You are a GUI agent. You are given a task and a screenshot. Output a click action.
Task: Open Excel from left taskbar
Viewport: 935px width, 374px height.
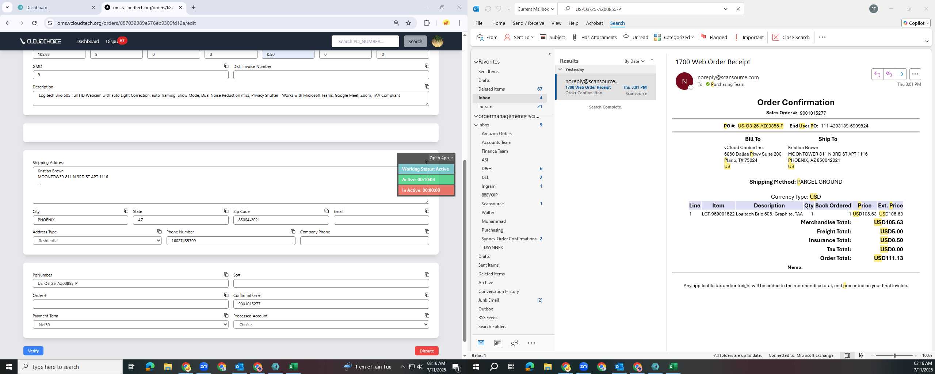(293, 367)
